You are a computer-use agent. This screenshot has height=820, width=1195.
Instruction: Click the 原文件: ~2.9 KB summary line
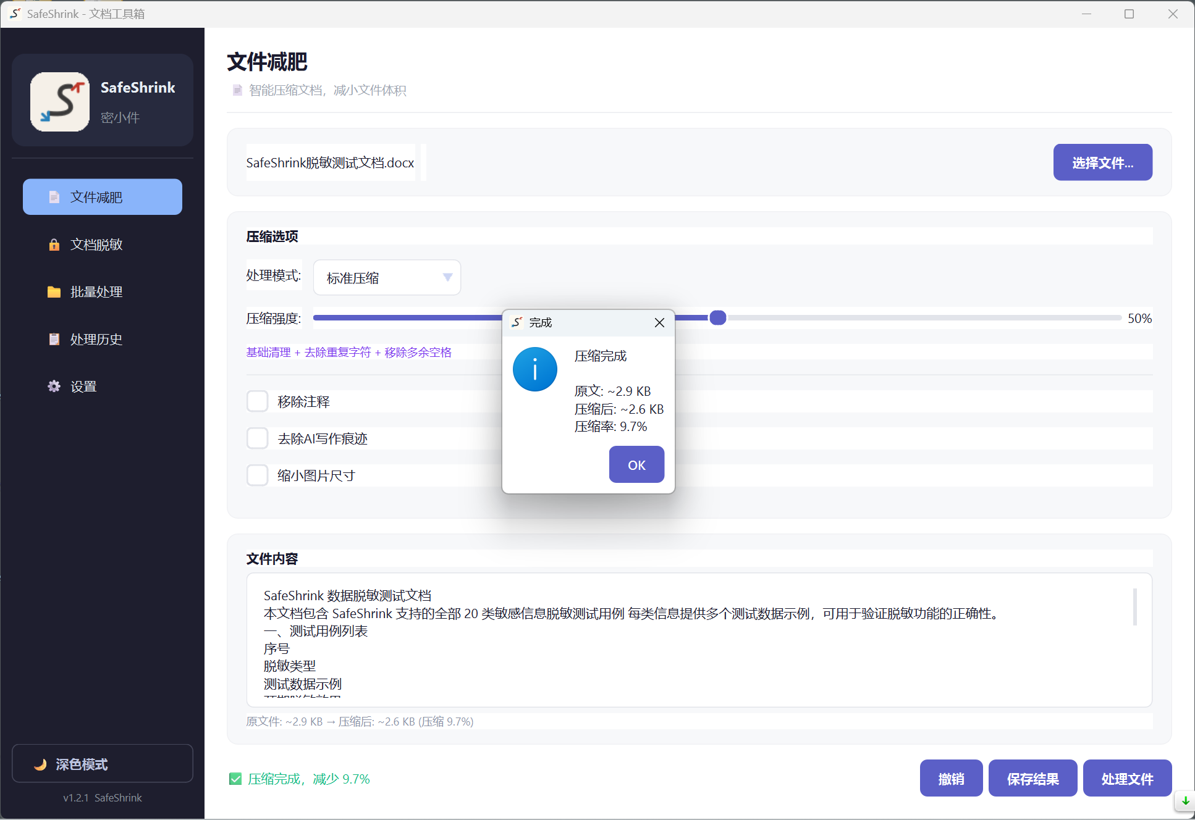pyautogui.click(x=360, y=722)
